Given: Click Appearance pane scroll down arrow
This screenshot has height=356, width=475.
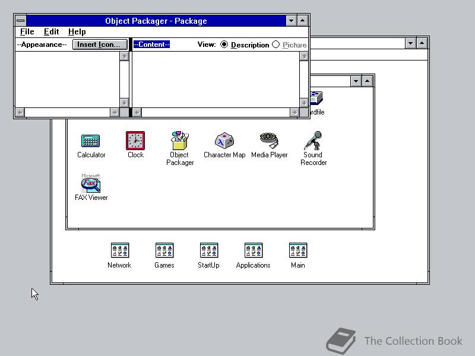Looking at the screenshot, I should point(124,103).
